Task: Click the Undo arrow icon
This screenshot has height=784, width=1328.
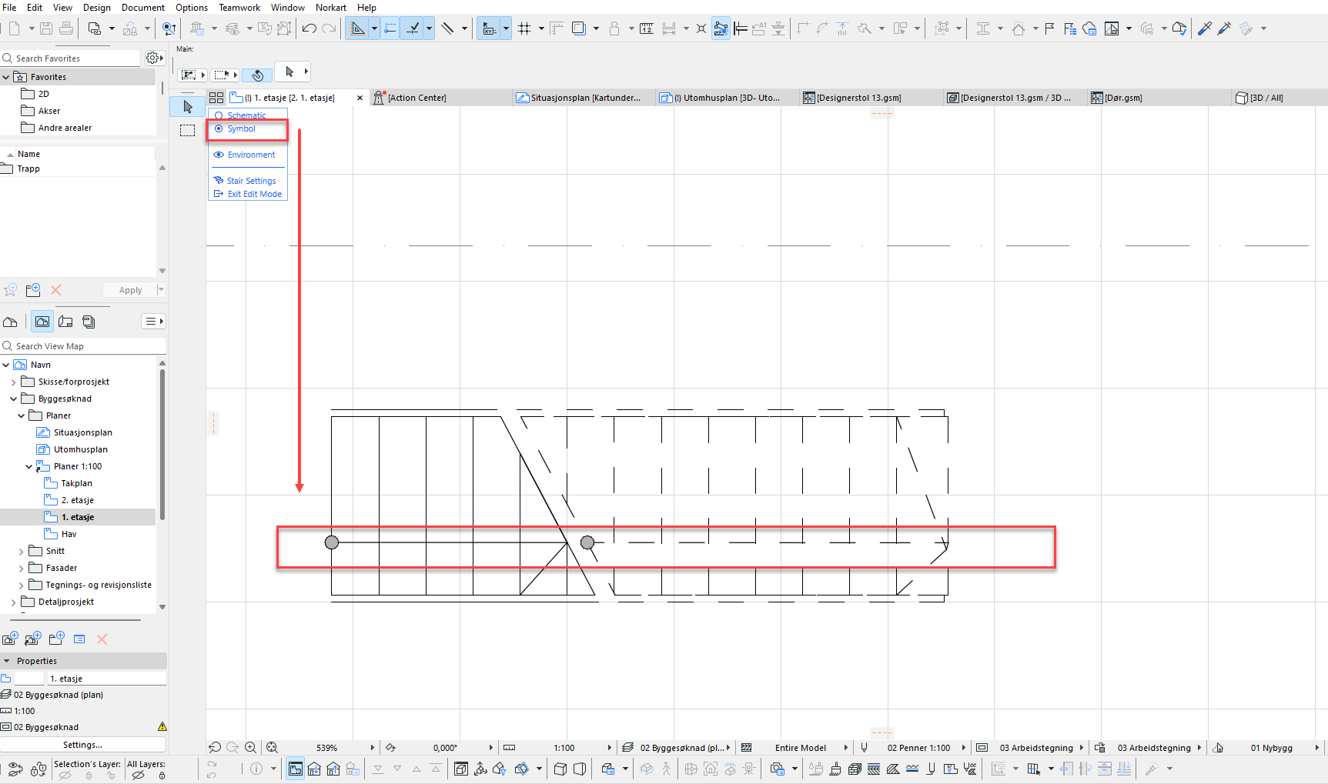Action: tap(309, 28)
